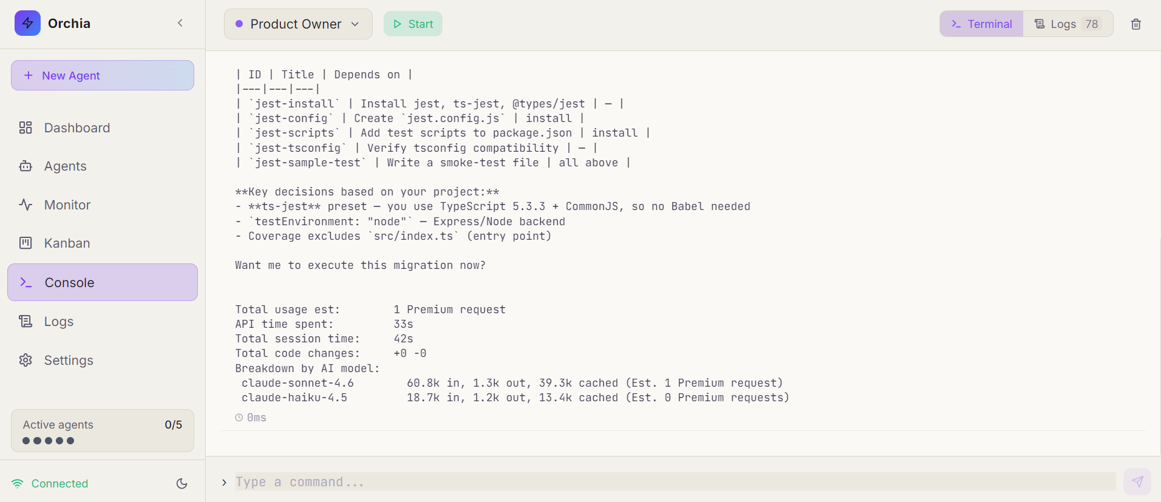
Task: Toggle dark mode with the moon icon
Action: click(182, 483)
